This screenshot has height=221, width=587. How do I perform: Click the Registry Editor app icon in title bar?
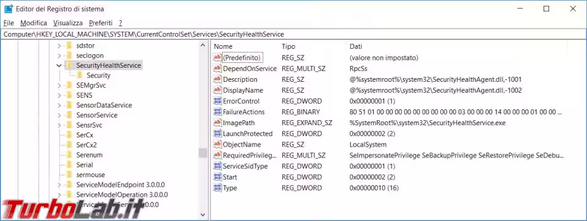[8, 9]
